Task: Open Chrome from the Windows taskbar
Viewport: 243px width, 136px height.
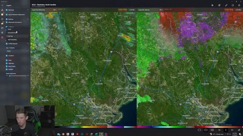Action: coord(63,134)
